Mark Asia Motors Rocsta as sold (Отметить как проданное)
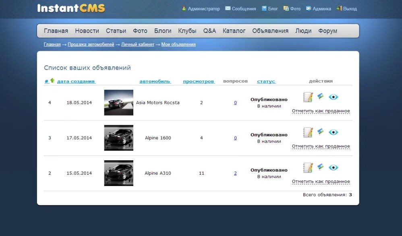Viewport: 402px width, 236px height. point(321,111)
